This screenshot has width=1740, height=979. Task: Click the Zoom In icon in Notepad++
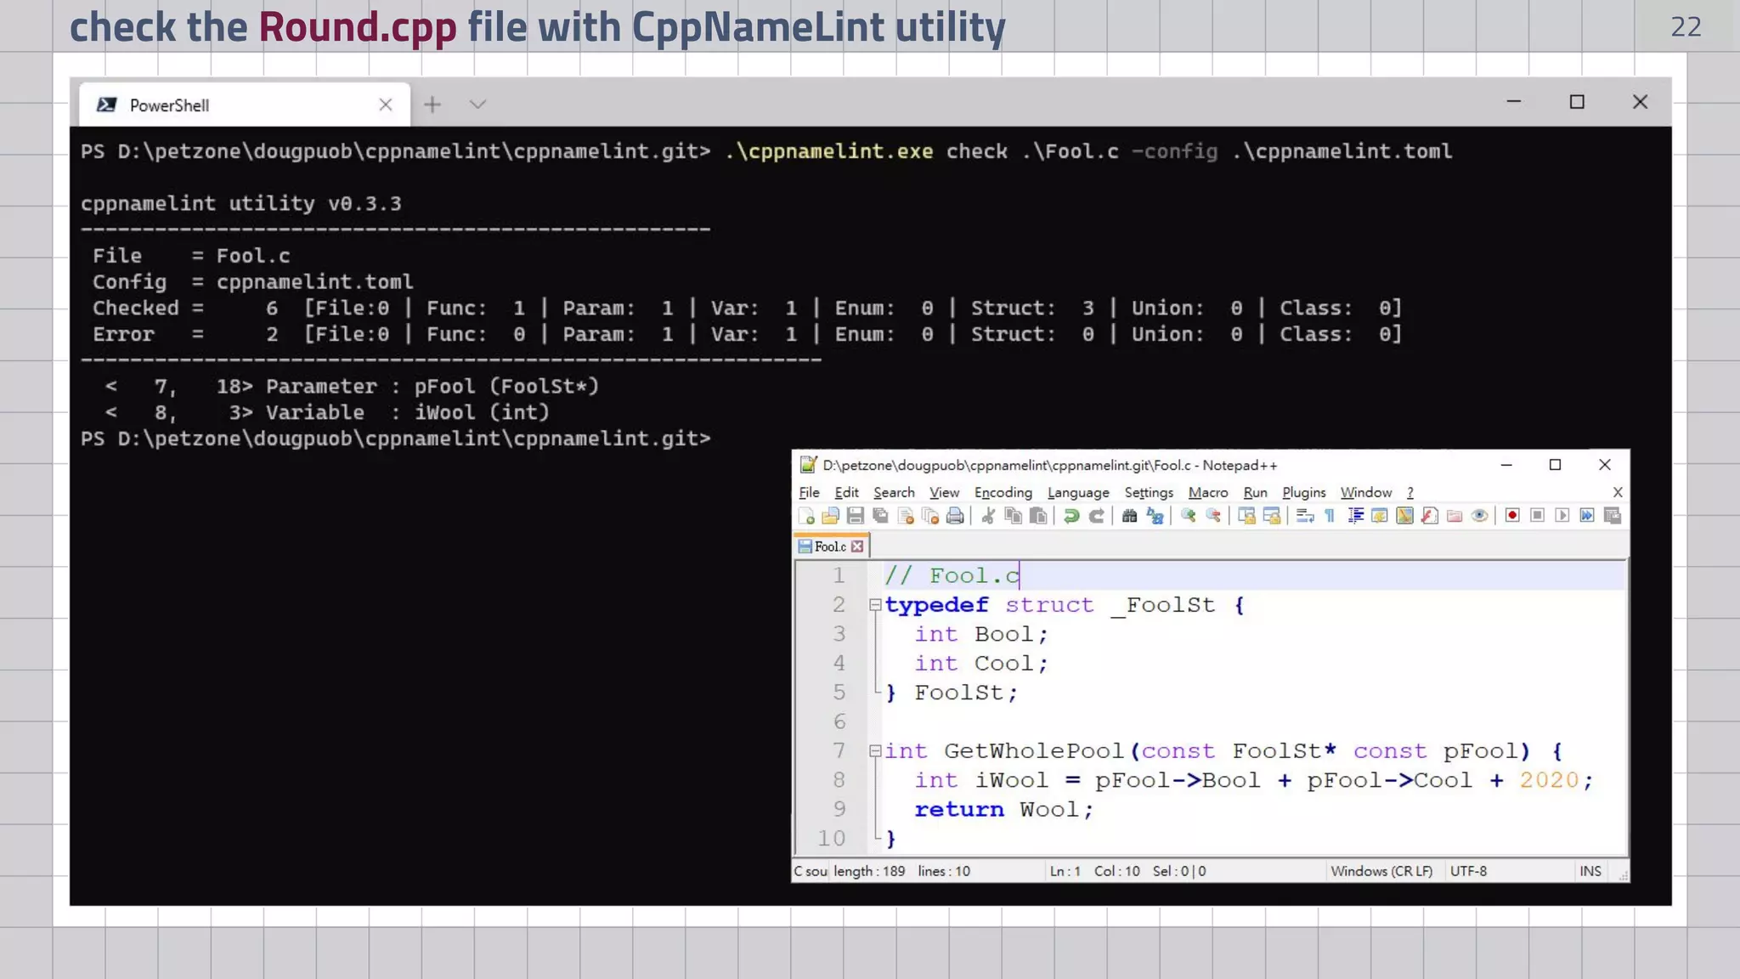coord(1188,516)
